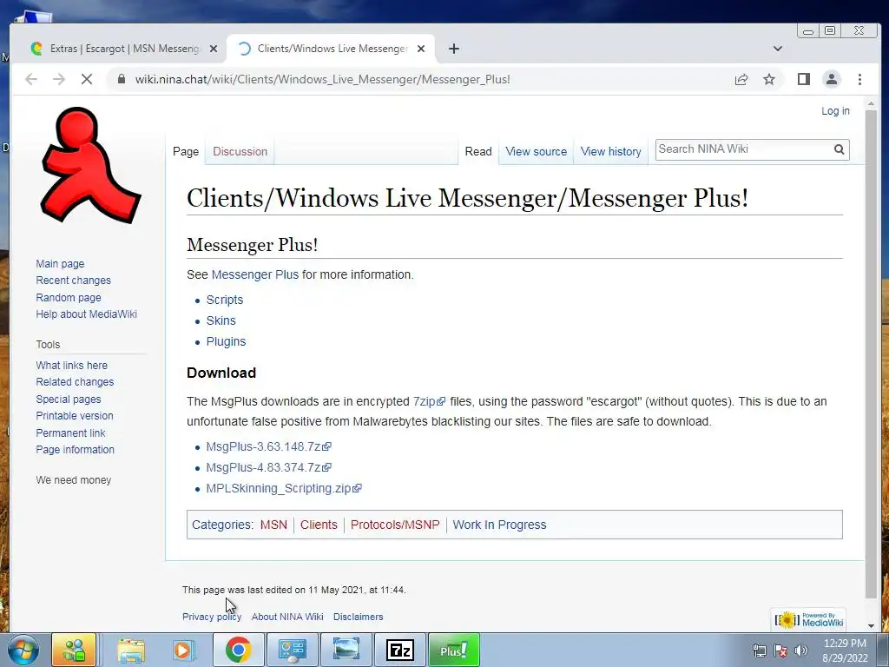Open Recent changes in sidebar
Viewport: 889px width, 667px height.
click(x=73, y=281)
